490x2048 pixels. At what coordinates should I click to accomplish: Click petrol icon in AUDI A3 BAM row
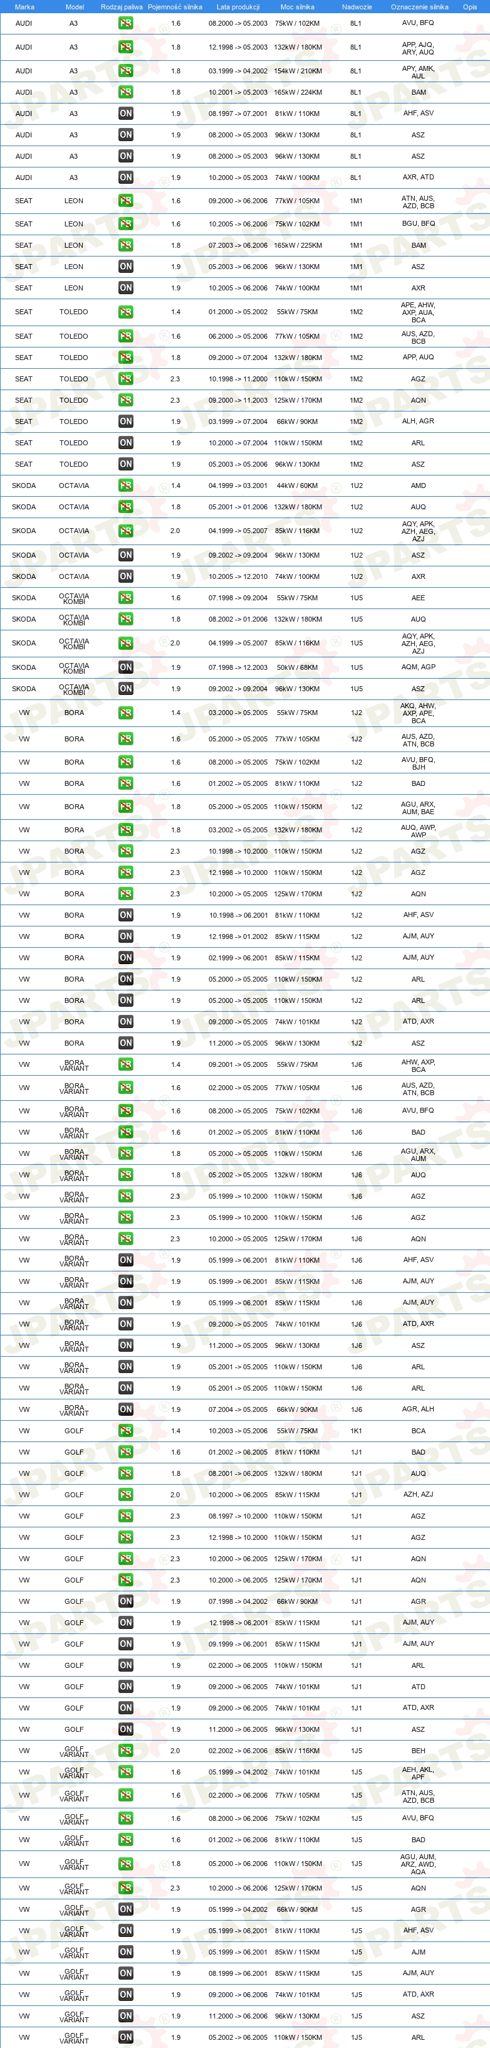(x=125, y=92)
